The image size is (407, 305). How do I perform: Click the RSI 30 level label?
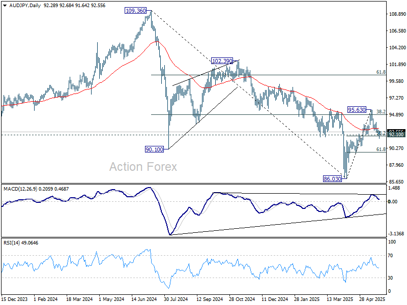(390, 278)
